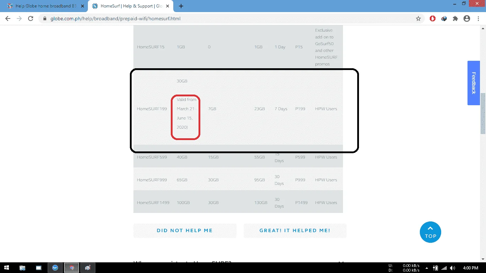486x273 pixels.
Task: Click the 95GB total data cell
Action: [259, 180]
